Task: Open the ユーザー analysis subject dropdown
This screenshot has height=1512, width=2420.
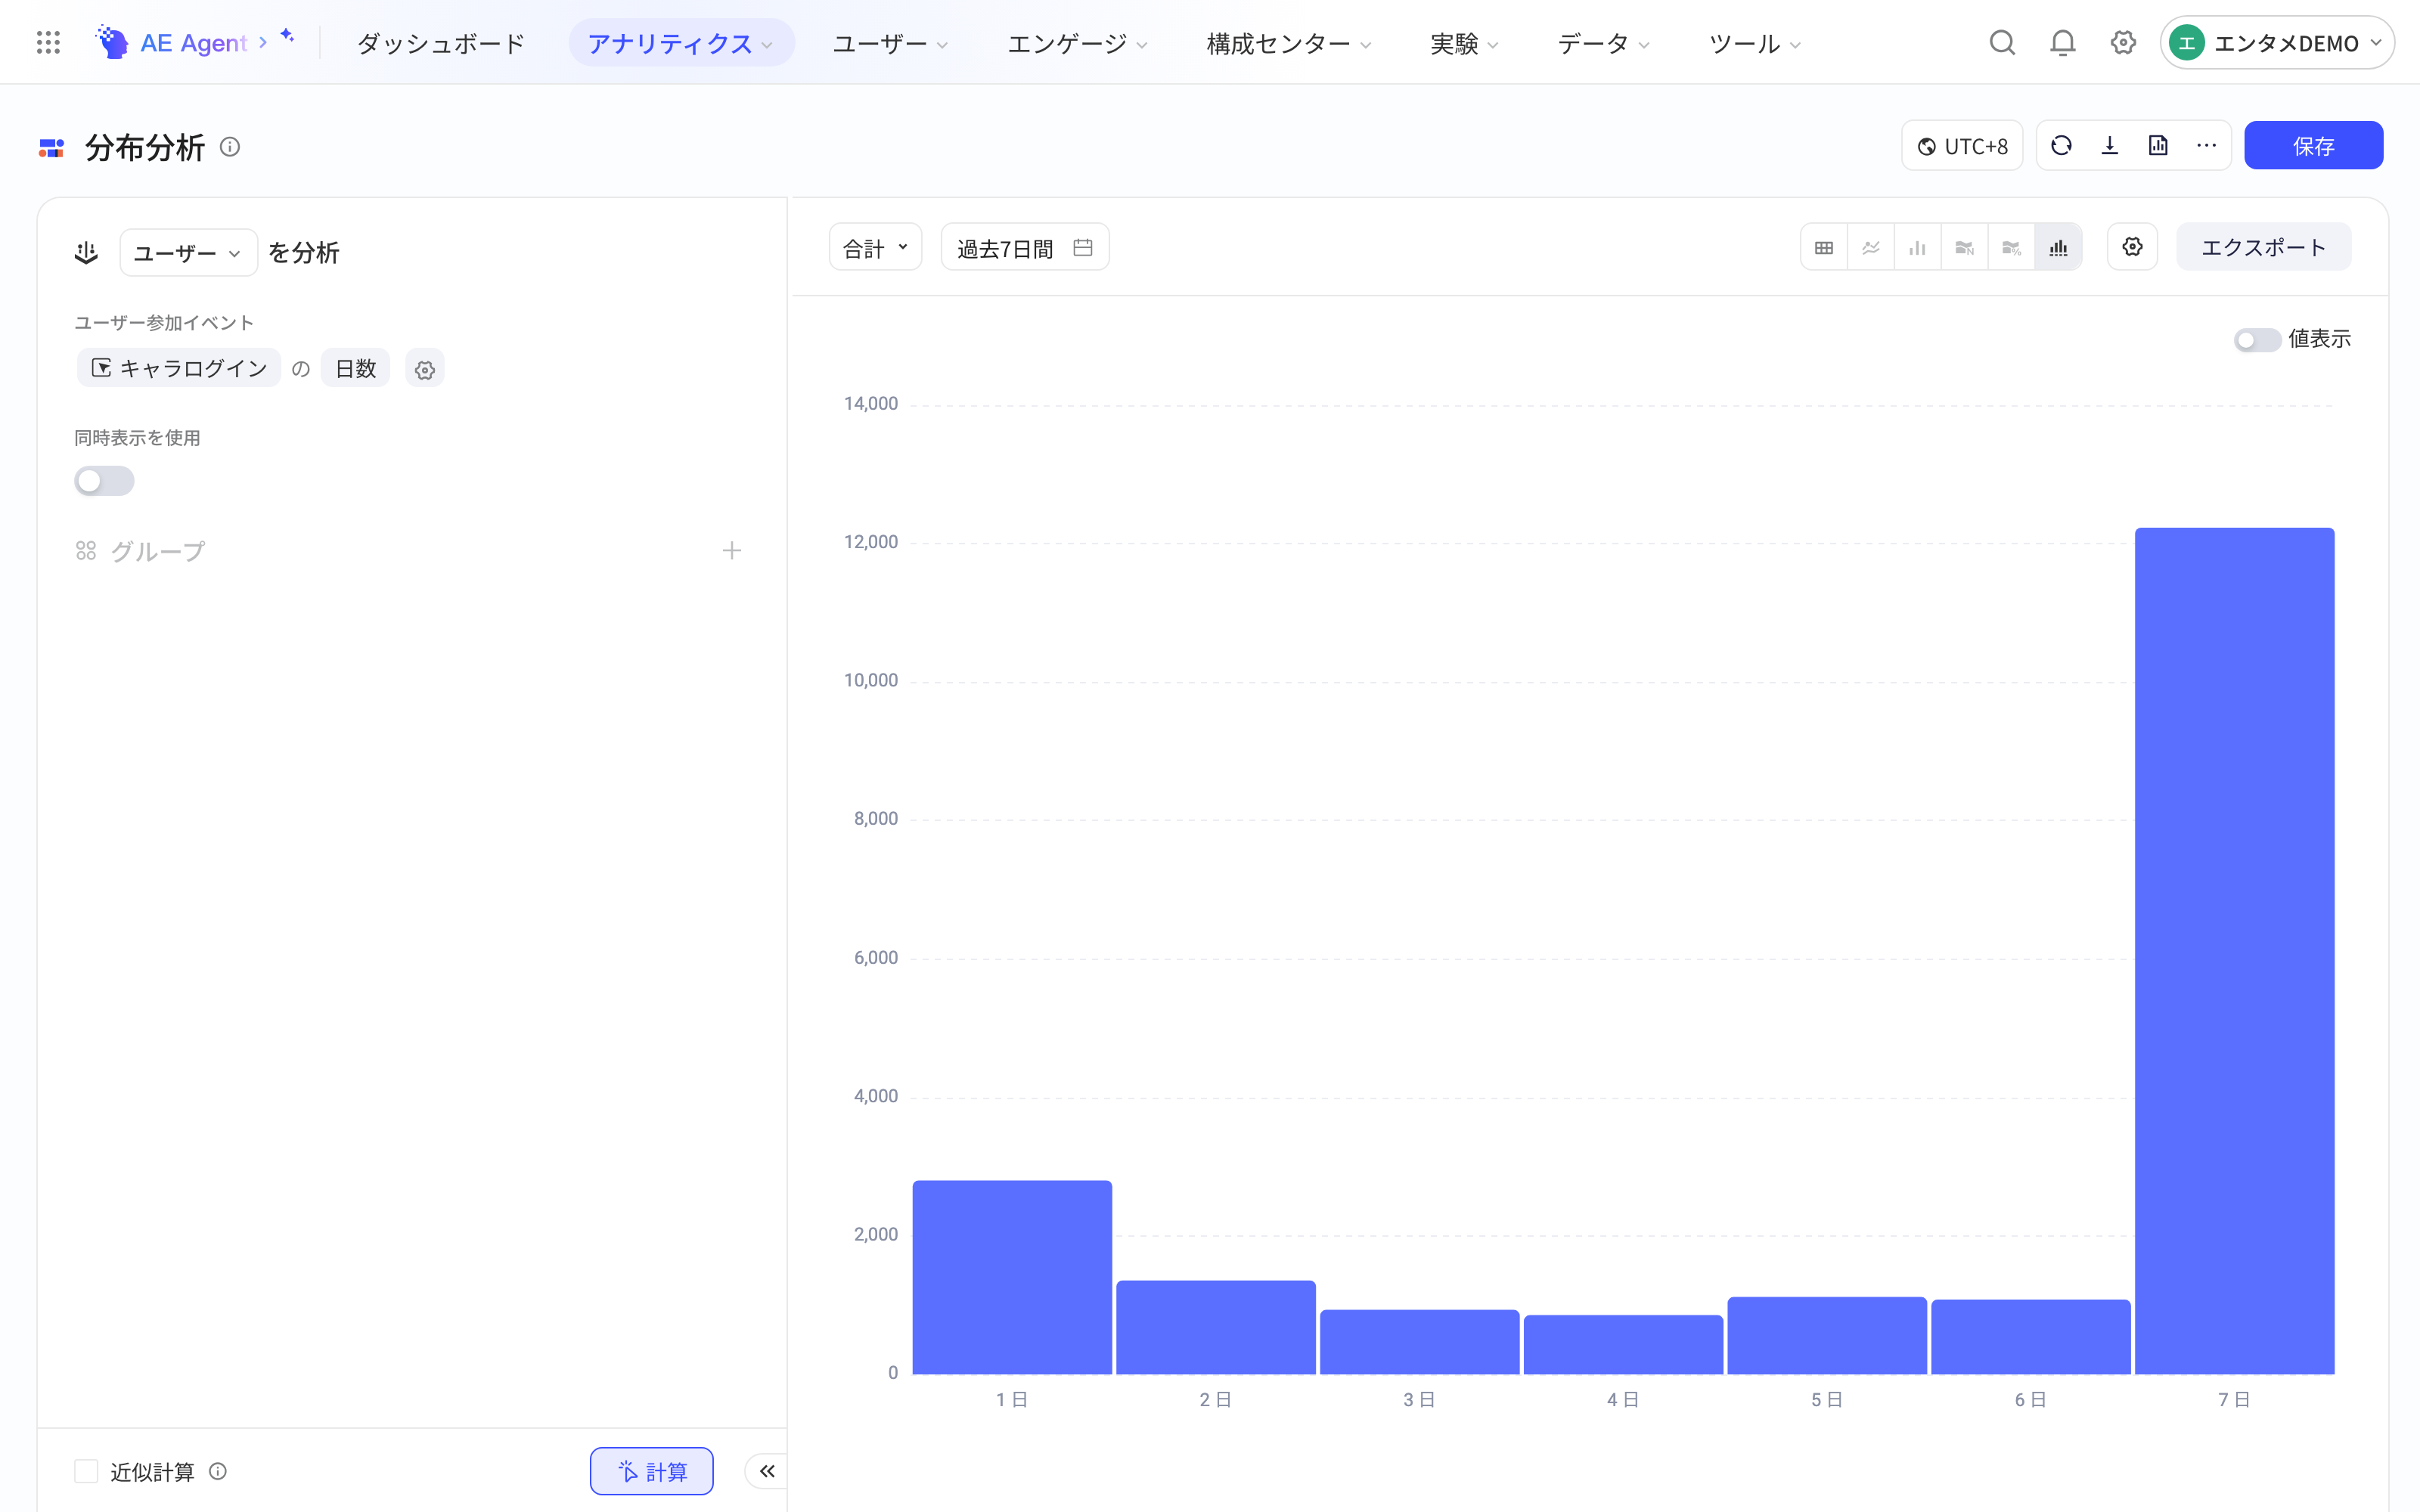Action: pos(188,252)
